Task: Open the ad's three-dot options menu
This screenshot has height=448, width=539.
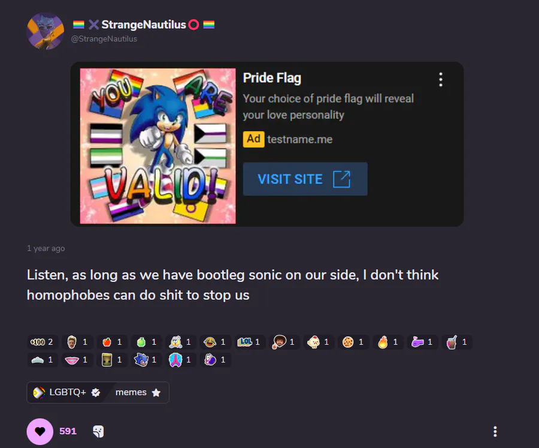Action: (x=441, y=80)
